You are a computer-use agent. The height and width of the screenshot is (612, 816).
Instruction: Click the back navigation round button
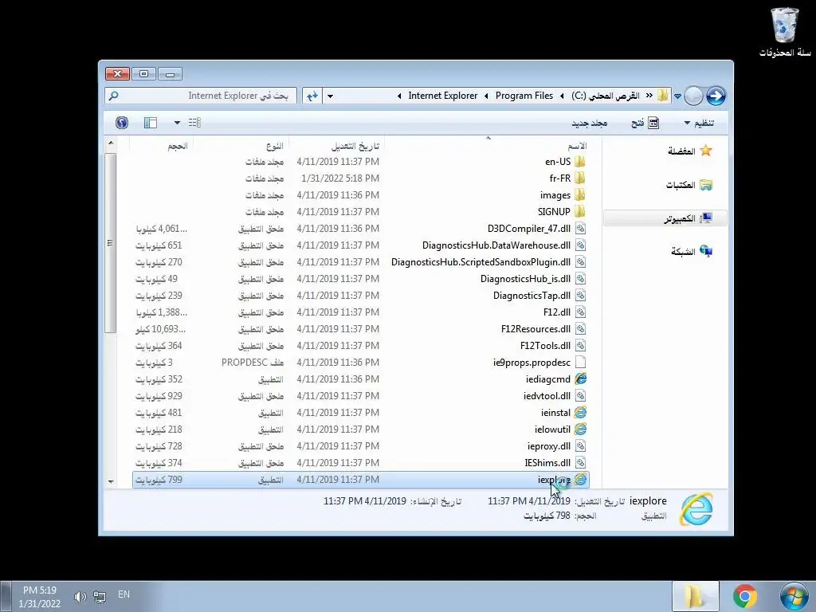[x=693, y=96]
